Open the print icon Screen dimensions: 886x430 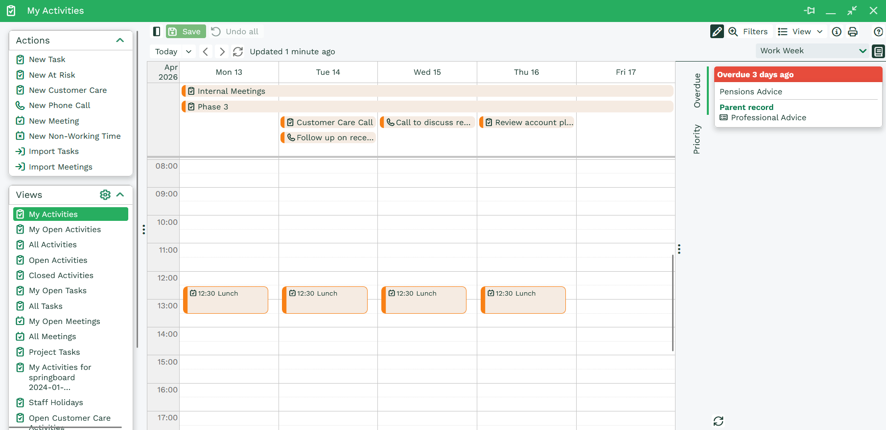[853, 32]
